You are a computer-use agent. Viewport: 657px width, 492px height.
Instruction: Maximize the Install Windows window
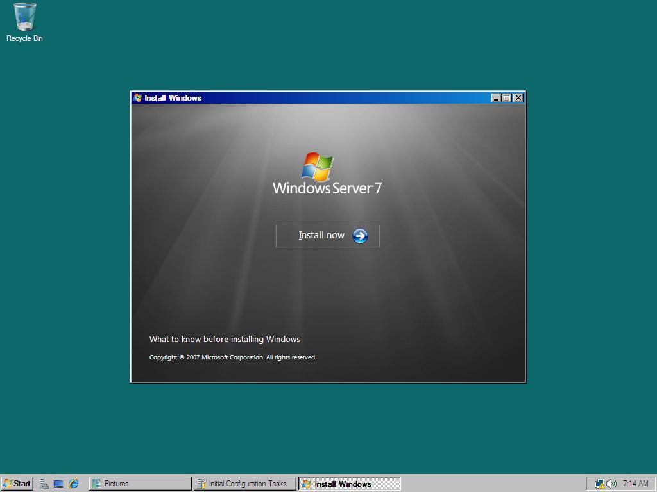(506, 97)
